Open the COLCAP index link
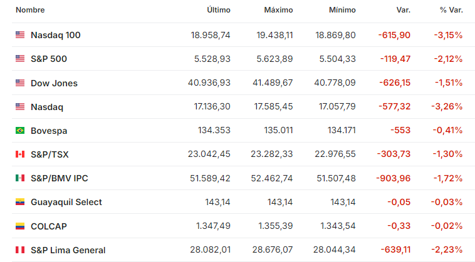 pyautogui.click(x=49, y=226)
